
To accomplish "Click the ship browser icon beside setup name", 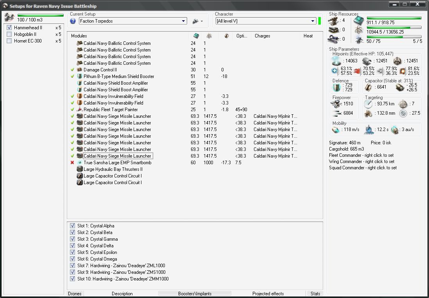I will (x=195, y=21).
